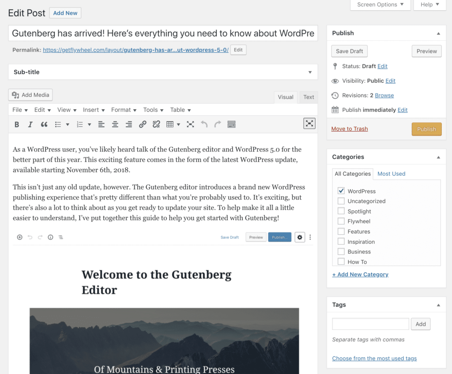Check the How To category

point(341,261)
